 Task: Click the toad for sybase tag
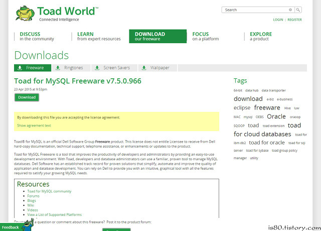tap(257, 151)
